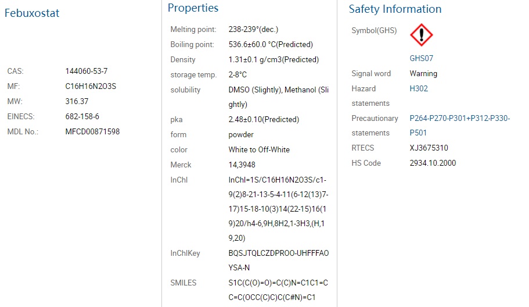Click the RTECS number XJ3675310

(x=429, y=148)
